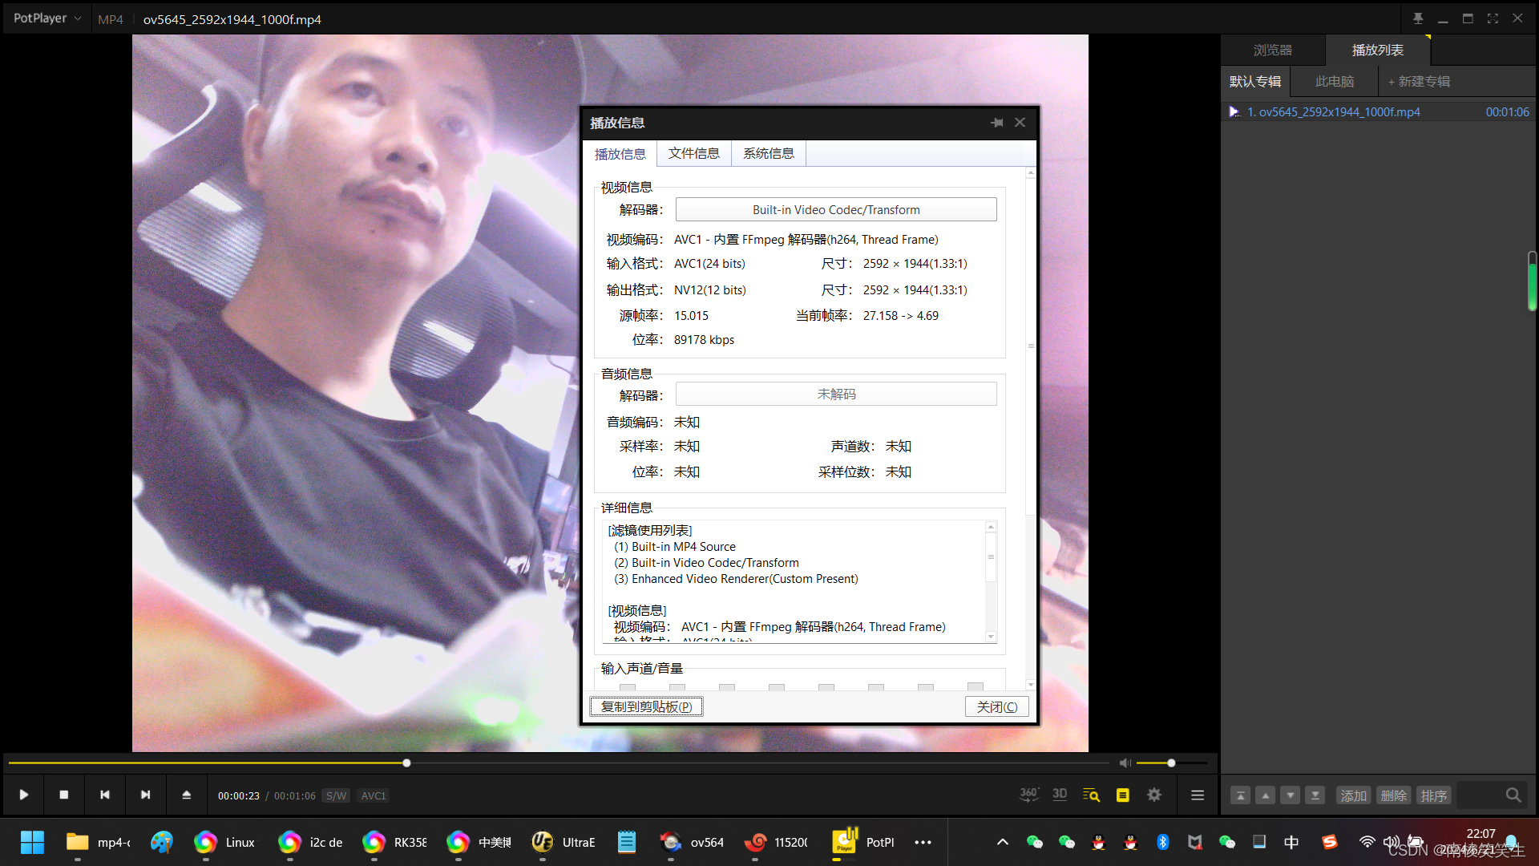Open the 系统信息 tab

point(769,153)
